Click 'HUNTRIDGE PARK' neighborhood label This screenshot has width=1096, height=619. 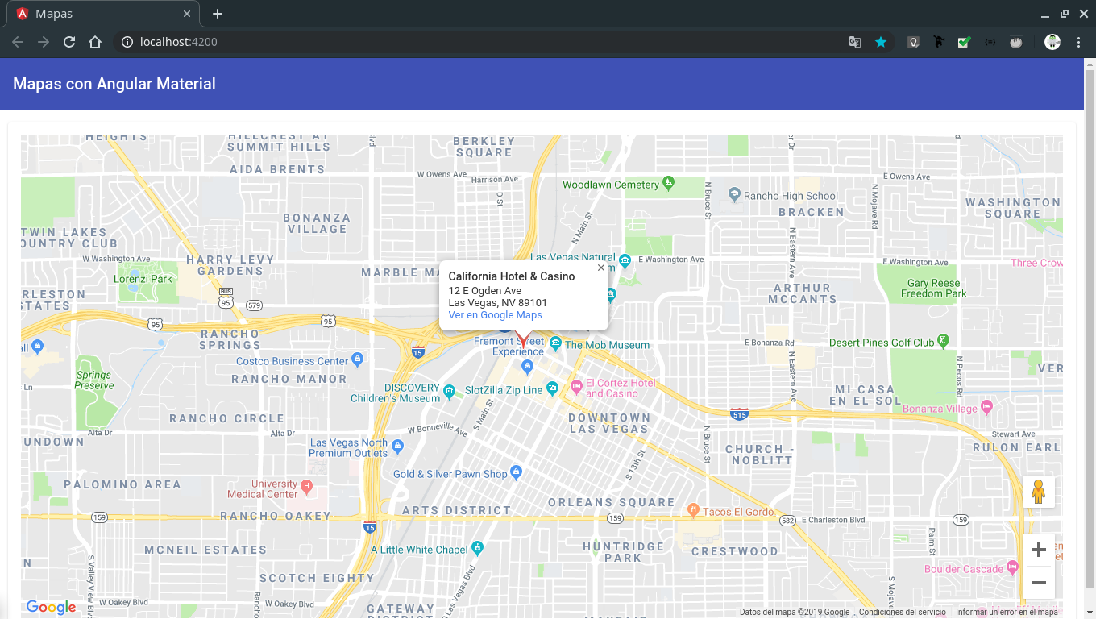(624, 552)
